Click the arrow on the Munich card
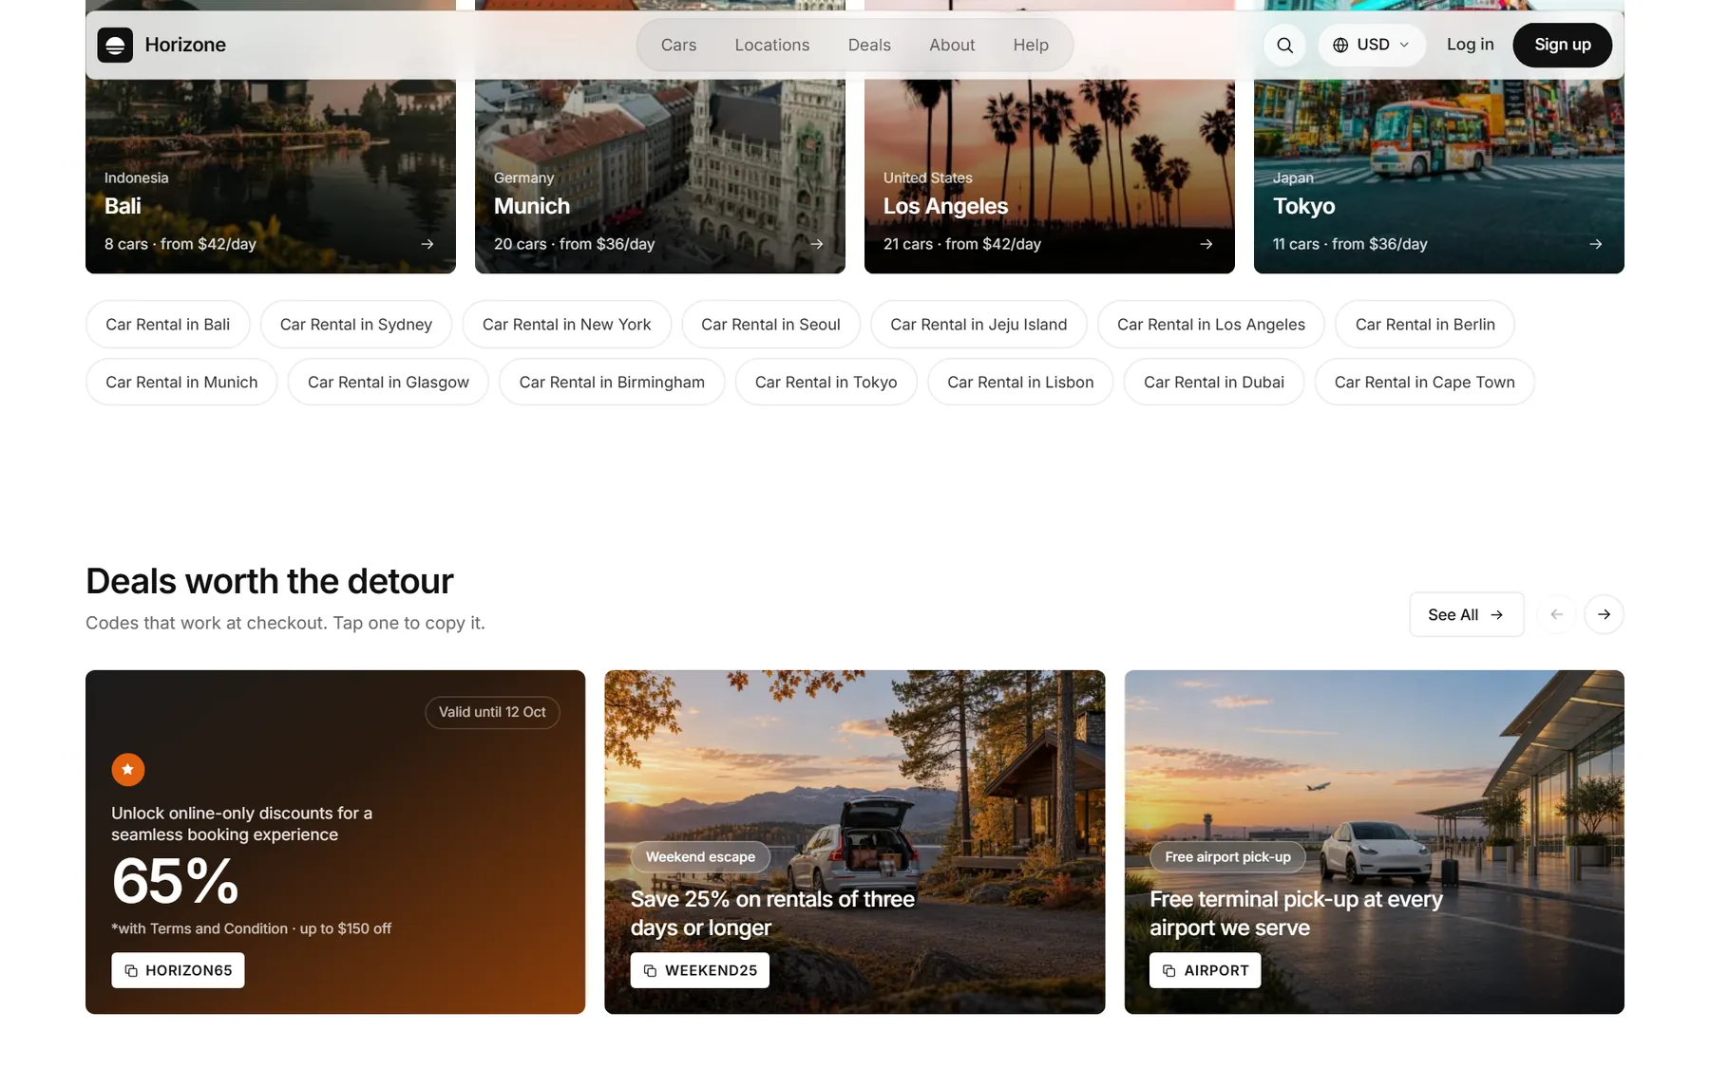Image resolution: width=1710 pixels, height=1068 pixels. (817, 244)
